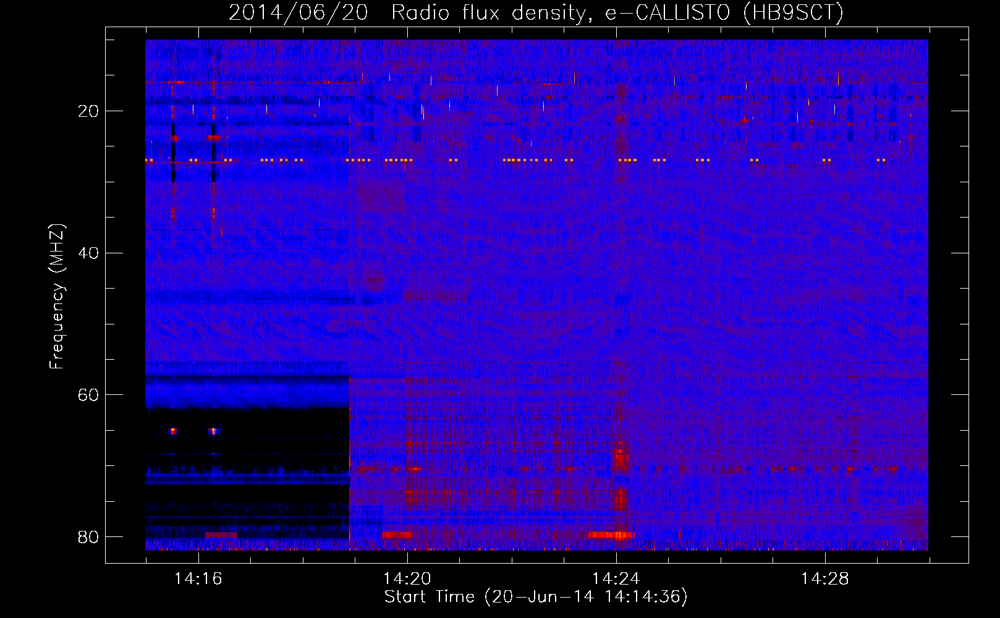This screenshot has width=1000, height=618.
Task: Click the 'Start Time (20-Jun-14 14:14:36)' label
Action: [536, 597]
